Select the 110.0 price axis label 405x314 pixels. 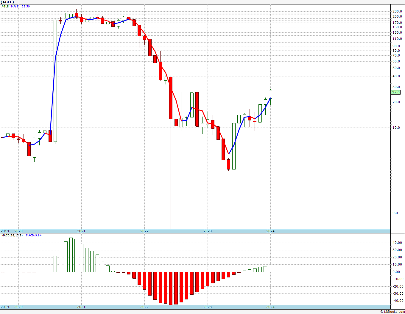(397, 39)
